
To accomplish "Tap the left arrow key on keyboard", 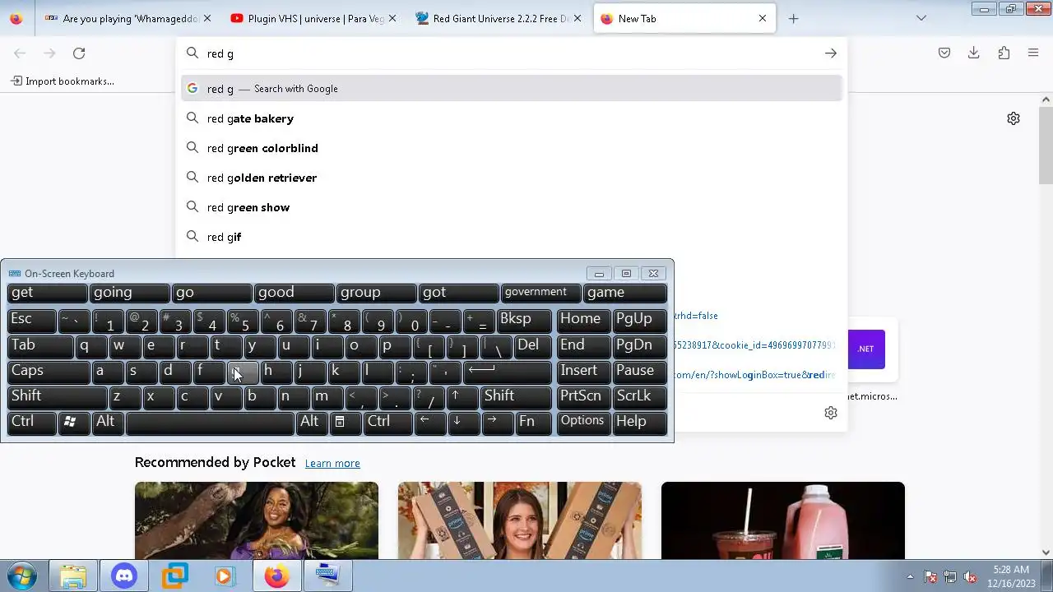I will point(429,422).
